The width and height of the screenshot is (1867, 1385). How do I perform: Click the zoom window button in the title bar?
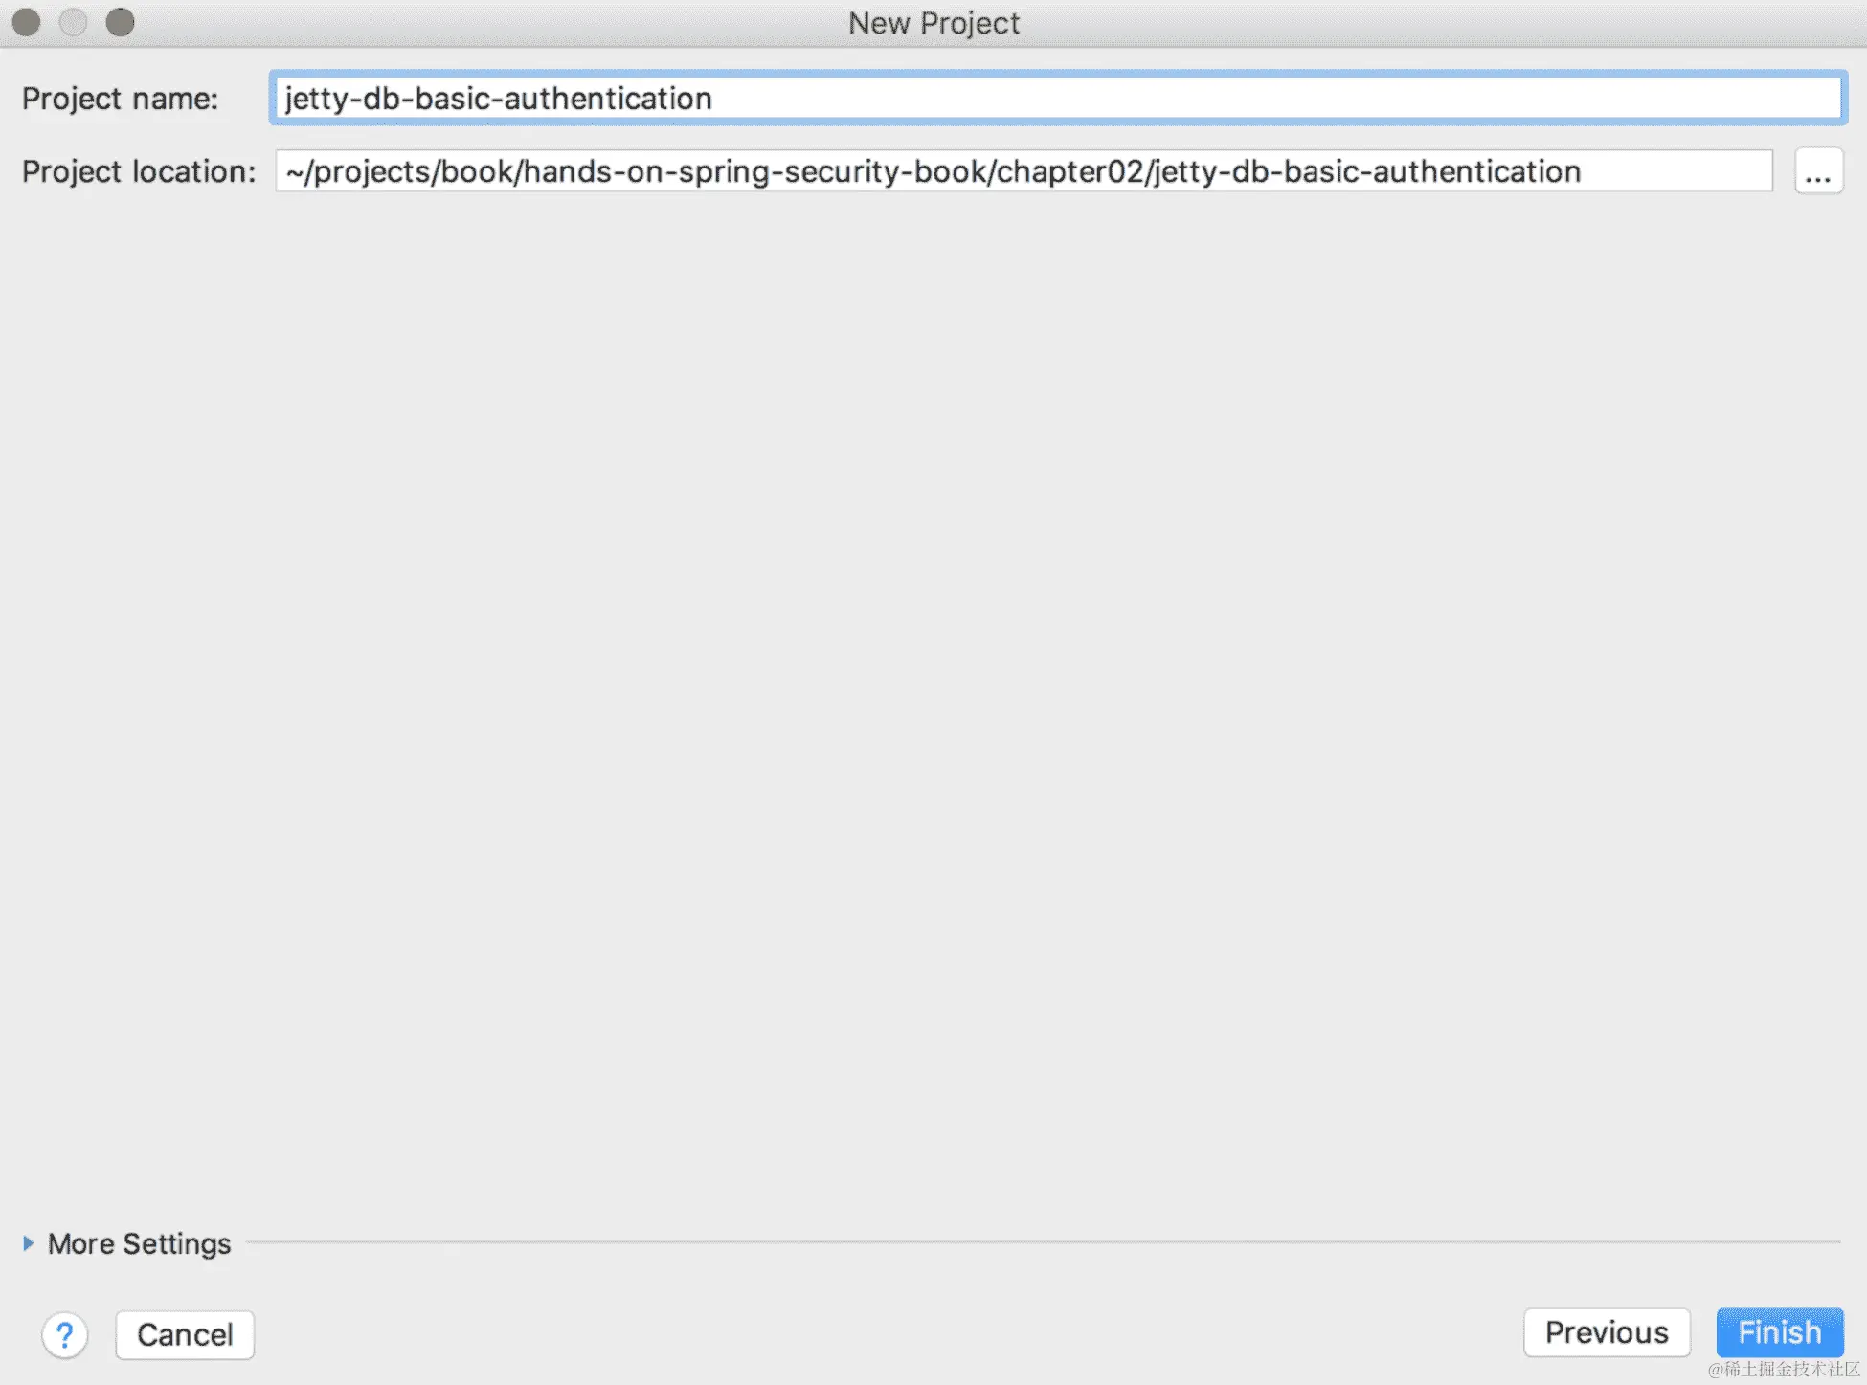[x=120, y=22]
